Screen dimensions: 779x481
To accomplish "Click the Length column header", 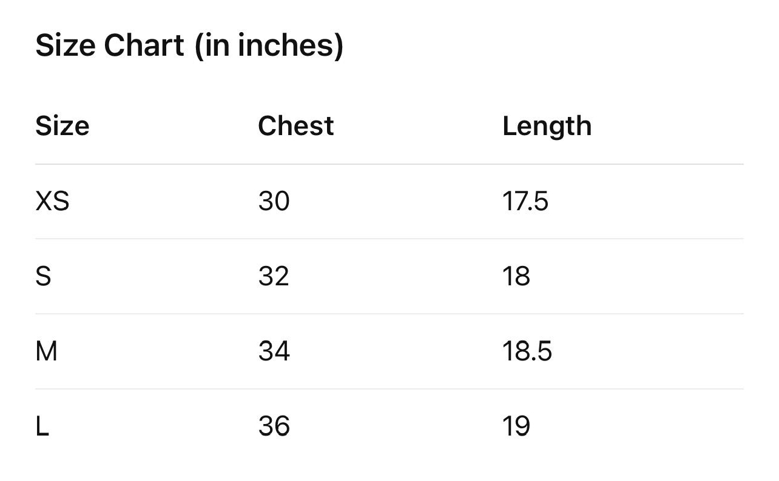I will [547, 126].
